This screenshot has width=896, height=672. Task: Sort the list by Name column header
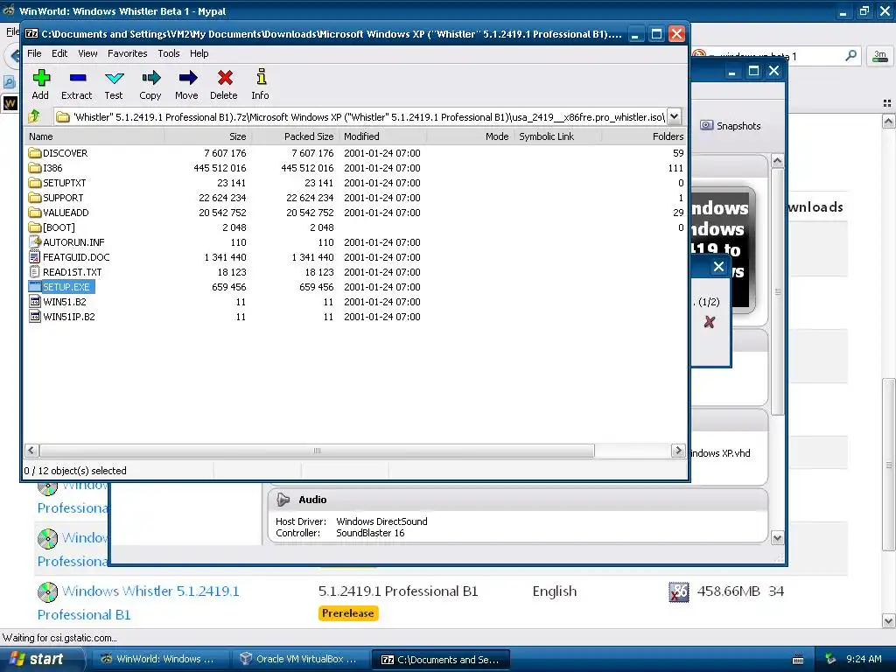click(94, 136)
